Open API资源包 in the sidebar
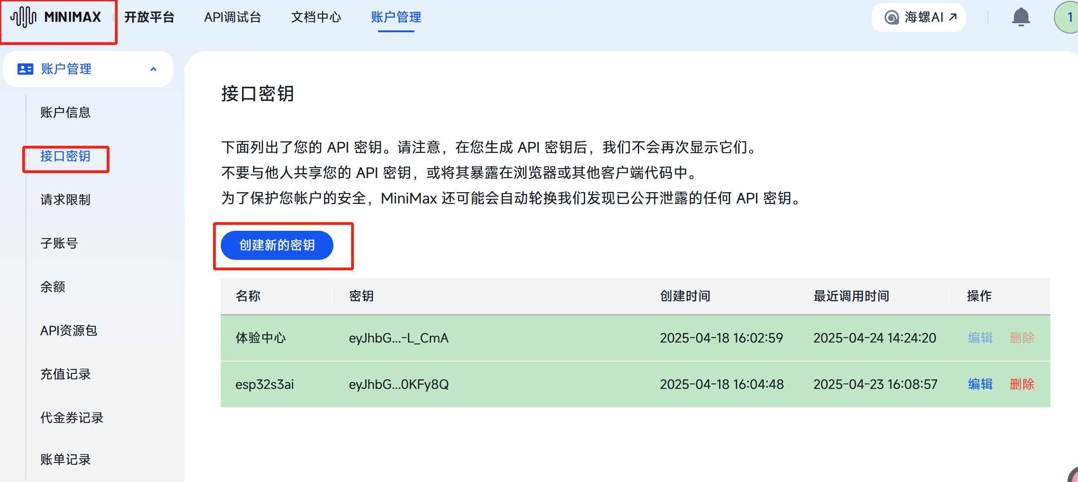Viewport: 1078px width, 482px height. (69, 330)
